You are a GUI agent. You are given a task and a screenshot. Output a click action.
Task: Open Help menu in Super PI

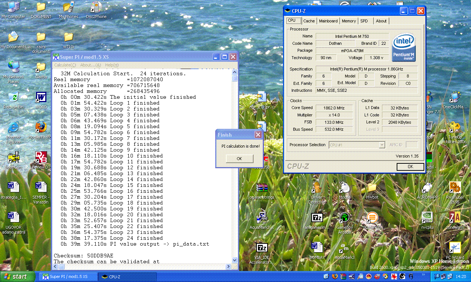[112, 65]
